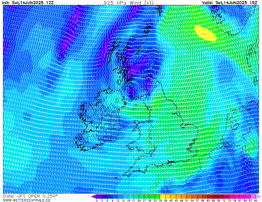Click the '12' value on the legend scale
Screen dimensions: 262x202
[x=118, y=200]
